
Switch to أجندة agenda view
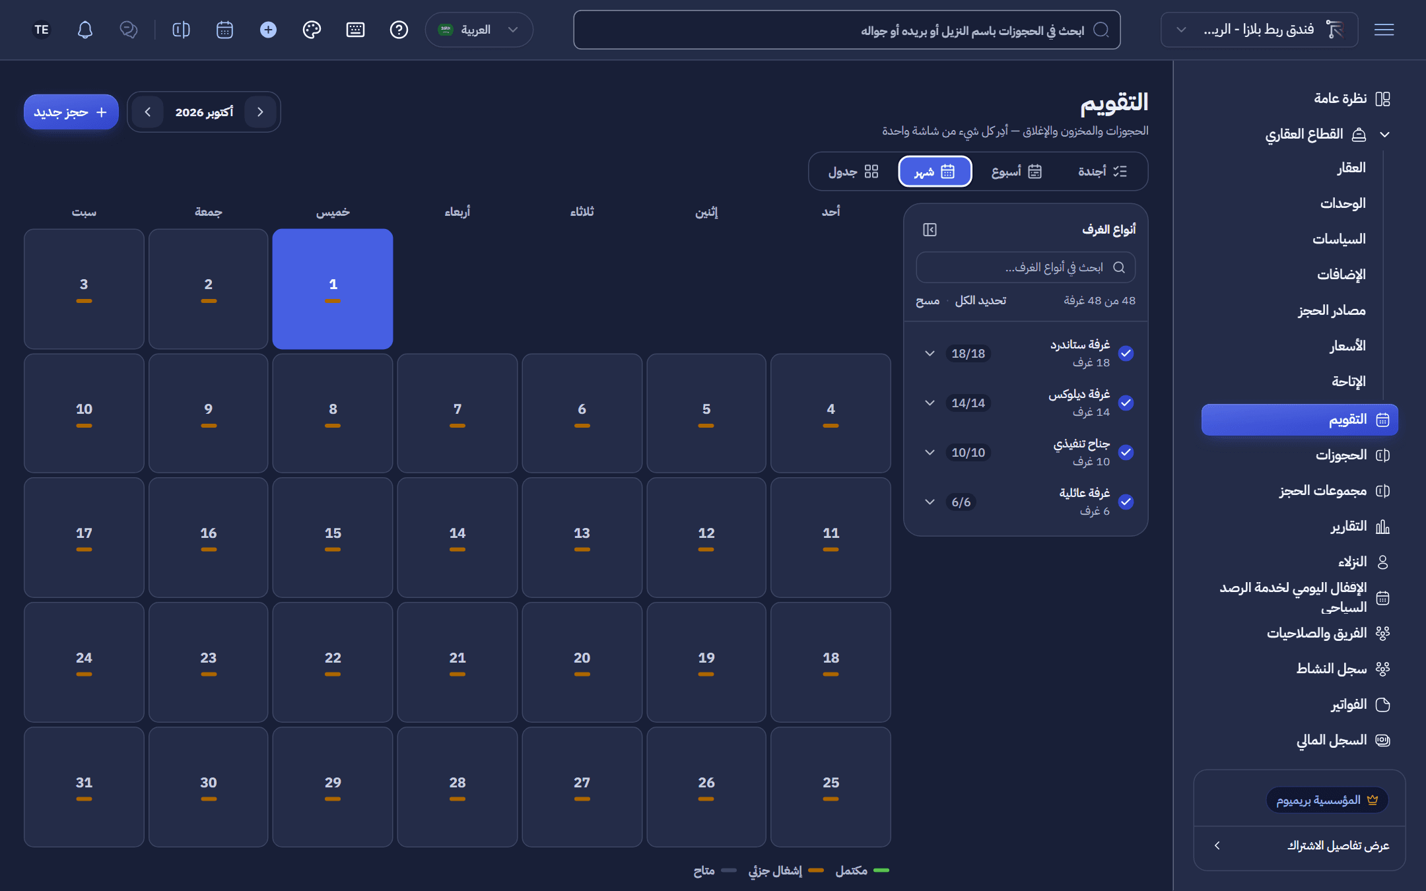coord(1103,172)
